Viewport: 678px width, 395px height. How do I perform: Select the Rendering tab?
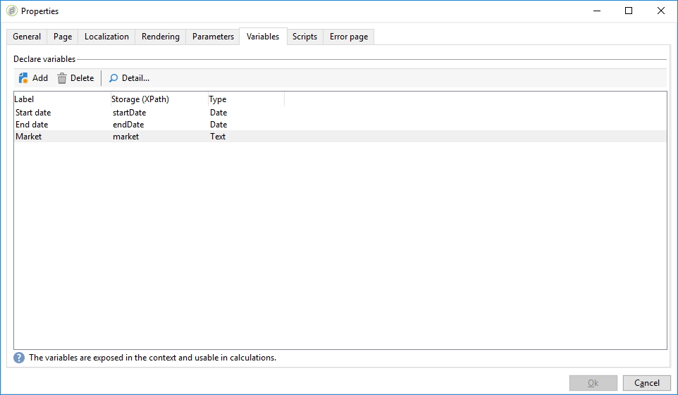click(160, 37)
